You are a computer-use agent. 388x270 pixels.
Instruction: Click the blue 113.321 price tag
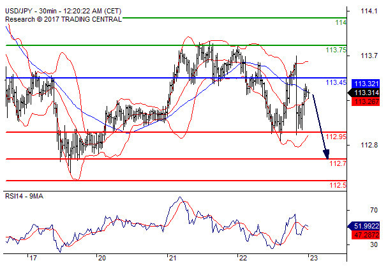[366, 84]
